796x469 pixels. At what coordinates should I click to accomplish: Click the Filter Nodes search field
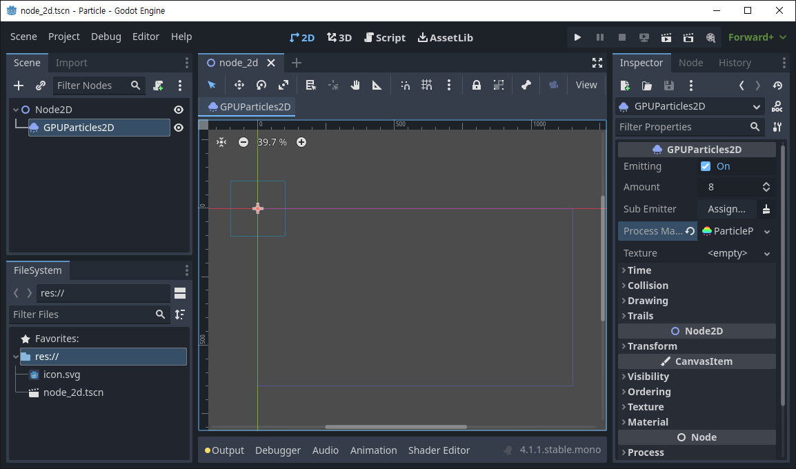point(99,86)
